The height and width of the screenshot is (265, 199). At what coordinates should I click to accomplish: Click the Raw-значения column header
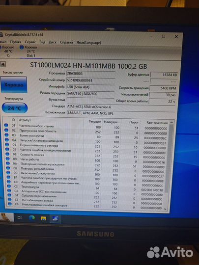157,123
